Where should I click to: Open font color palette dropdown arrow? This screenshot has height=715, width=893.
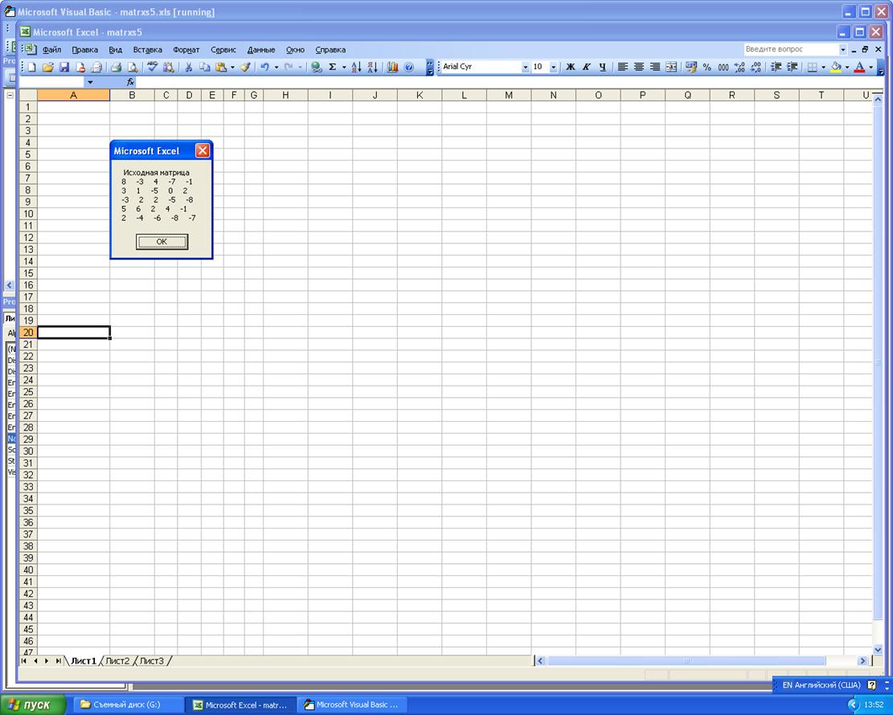click(x=870, y=67)
